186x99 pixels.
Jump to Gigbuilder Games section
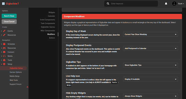[x=48, y=27]
